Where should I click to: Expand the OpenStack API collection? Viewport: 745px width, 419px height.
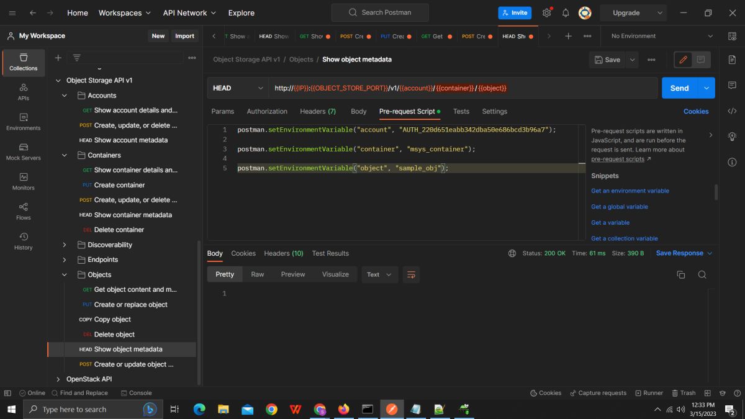[58, 379]
